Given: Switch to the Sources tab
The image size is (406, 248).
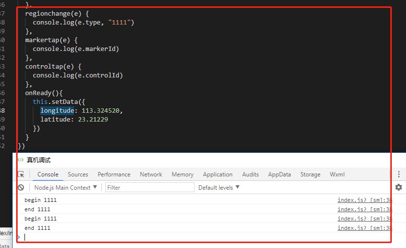Looking at the screenshot, I should coord(78,174).
